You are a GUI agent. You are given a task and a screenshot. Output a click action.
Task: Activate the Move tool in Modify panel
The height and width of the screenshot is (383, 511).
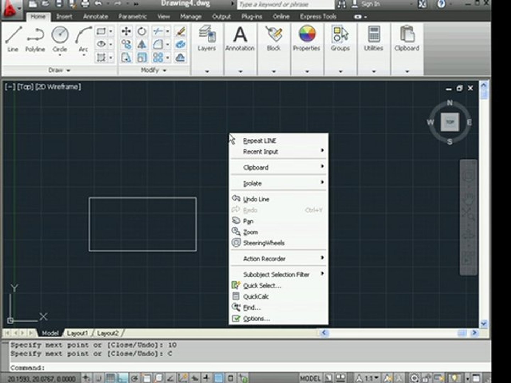[126, 32]
